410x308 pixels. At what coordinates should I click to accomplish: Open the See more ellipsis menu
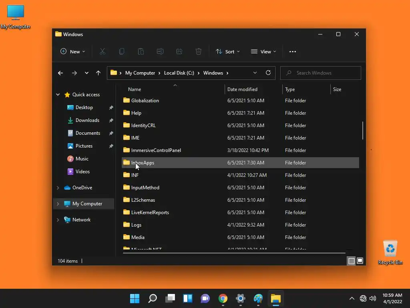pos(293,52)
